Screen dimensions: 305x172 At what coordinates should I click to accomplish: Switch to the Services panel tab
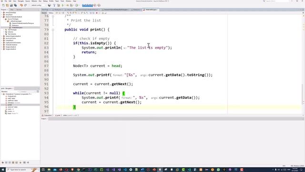(x=19, y=10)
